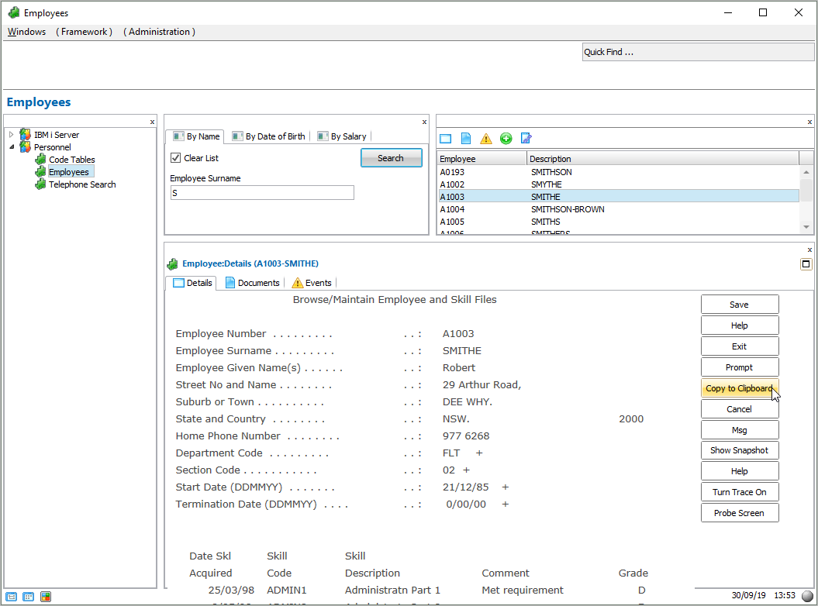
Task: Close the search filter panel
Action: [424, 122]
